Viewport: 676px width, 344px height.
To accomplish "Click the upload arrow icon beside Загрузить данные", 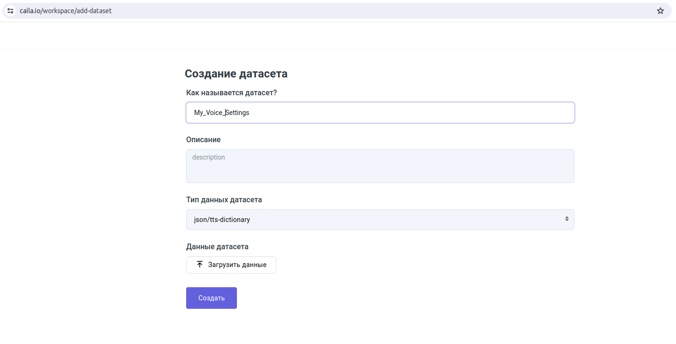I will coord(200,265).
